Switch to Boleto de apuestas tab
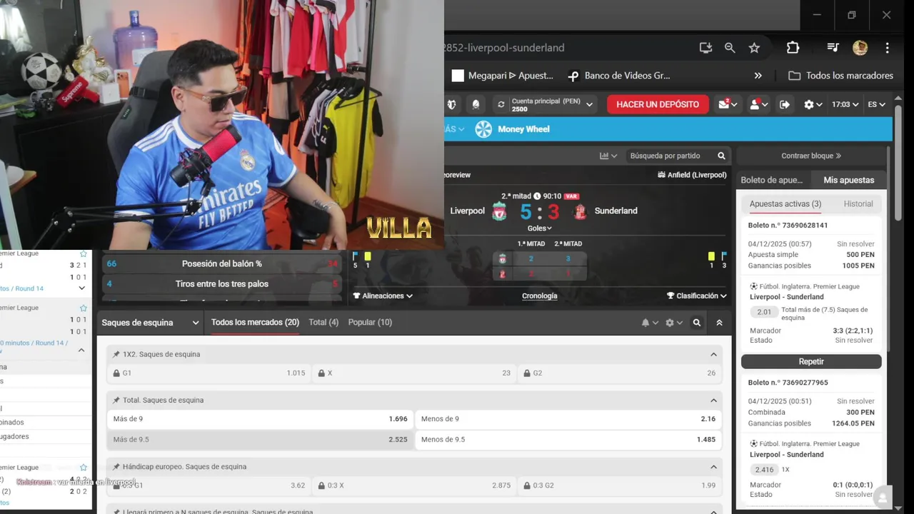Screen dimensions: 914x514 (772, 180)
